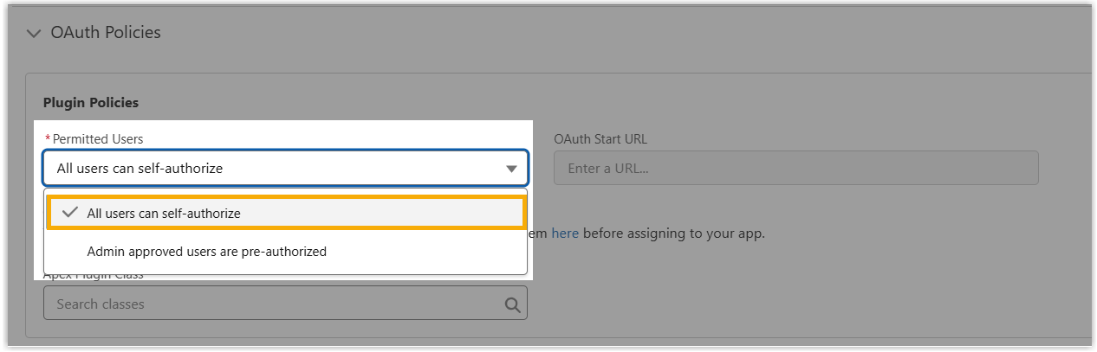Screen dimensions: 1097x352
Task: Click the "Search classes" placeholder text
Action: (101, 304)
